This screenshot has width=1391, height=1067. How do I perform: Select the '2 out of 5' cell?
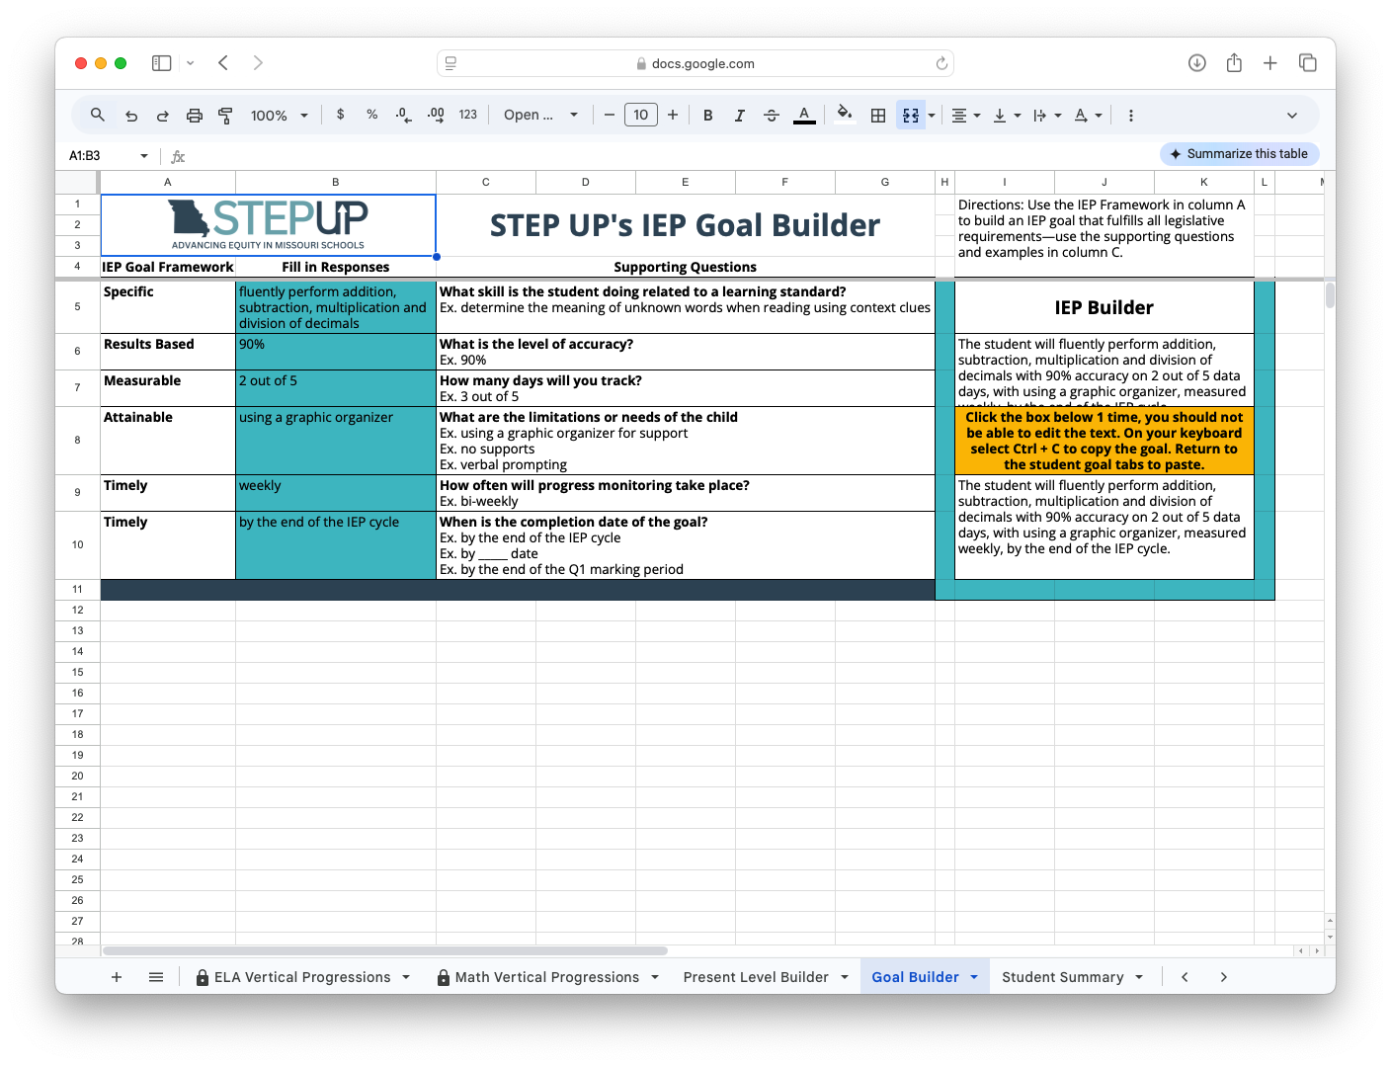click(336, 388)
